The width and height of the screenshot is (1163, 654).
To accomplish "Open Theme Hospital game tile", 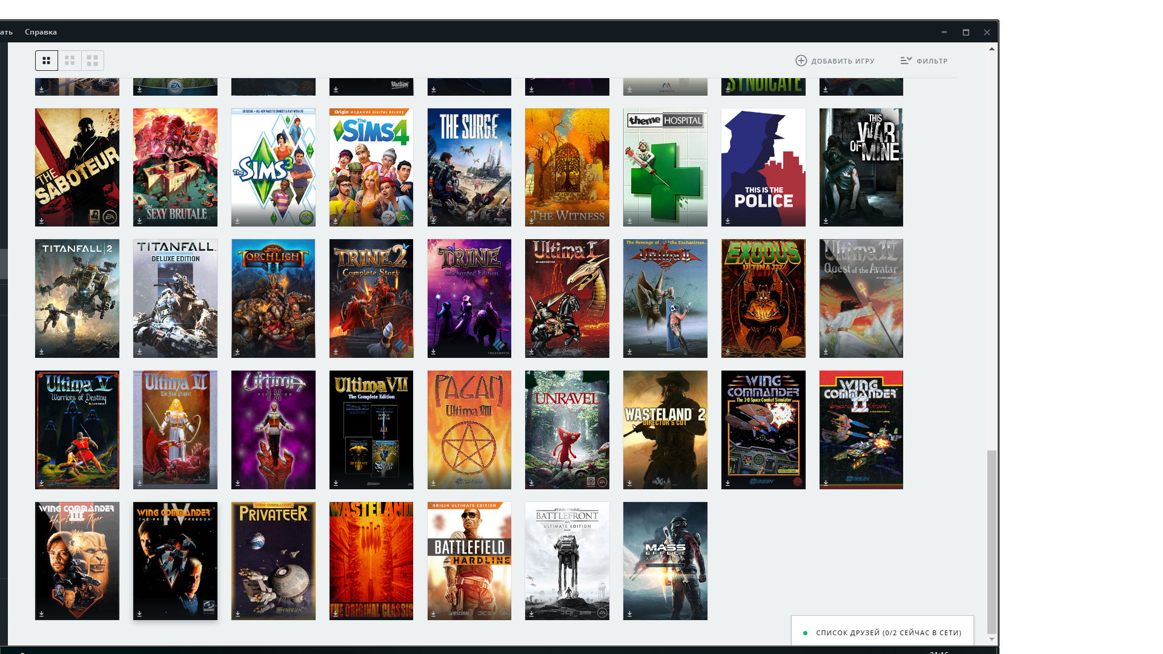I will [x=665, y=167].
